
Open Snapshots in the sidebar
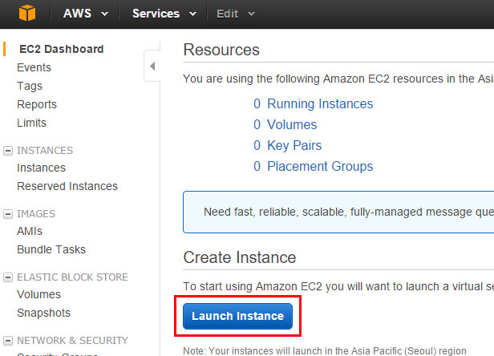[44, 313]
